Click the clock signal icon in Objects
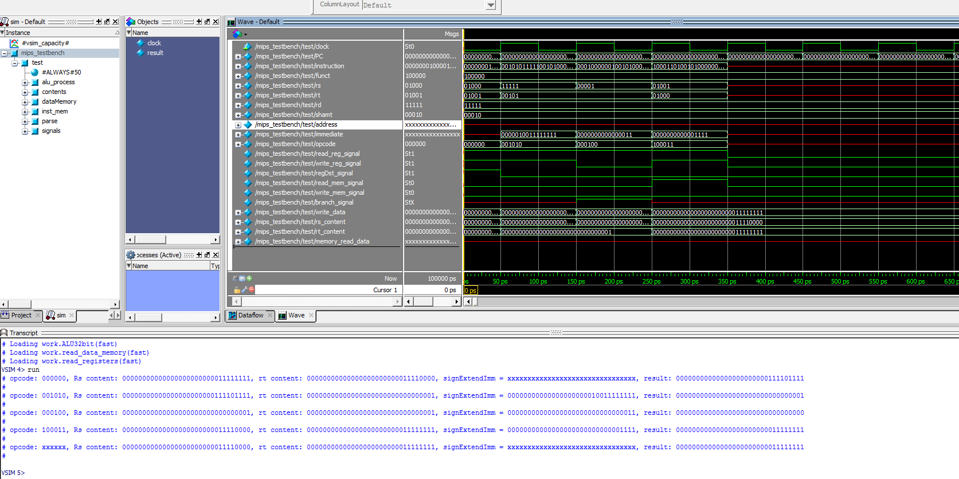Image resolution: width=959 pixels, height=479 pixels. point(140,43)
